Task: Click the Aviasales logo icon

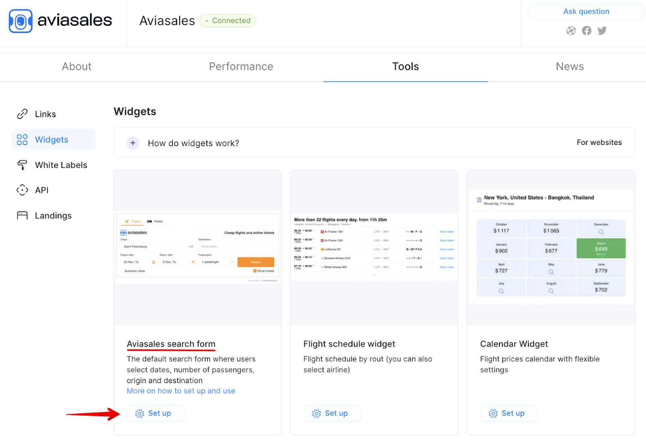Action: pyautogui.click(x=20, y=21)
